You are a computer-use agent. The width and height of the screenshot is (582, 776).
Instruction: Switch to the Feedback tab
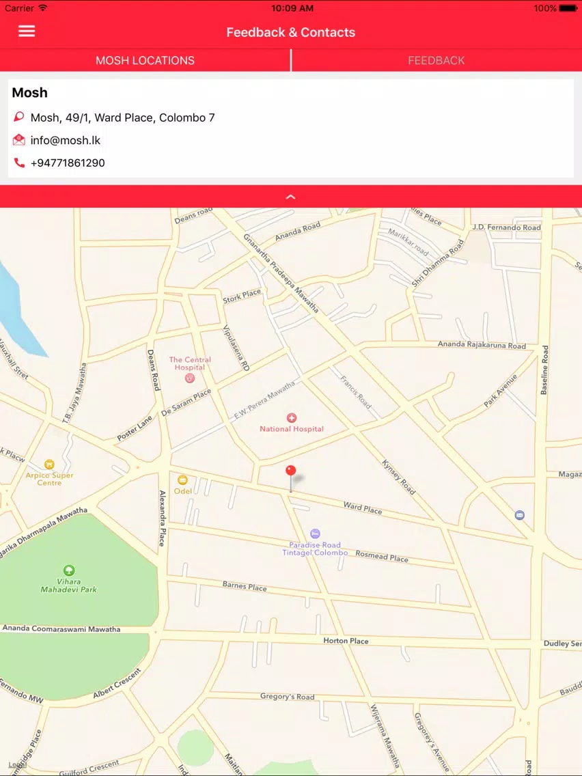[x=436, y=60]
